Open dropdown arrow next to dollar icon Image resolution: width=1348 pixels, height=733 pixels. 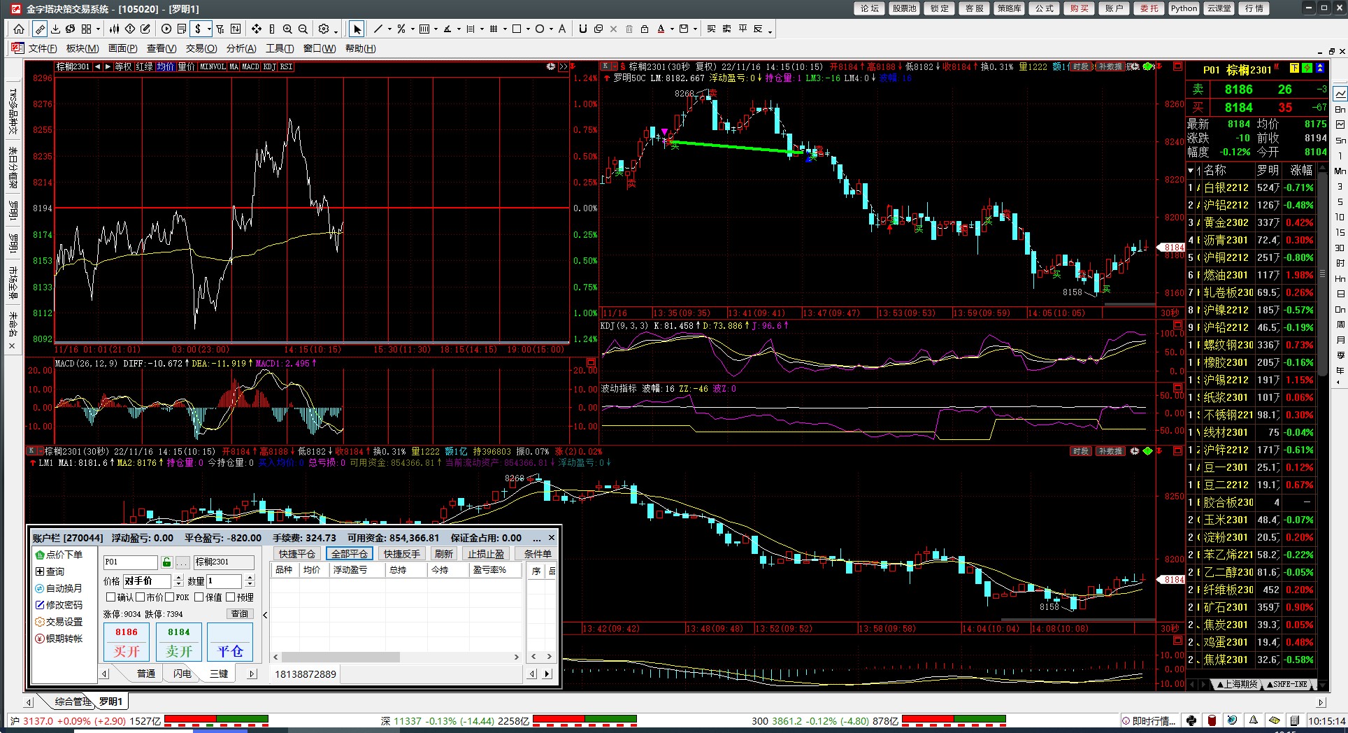208,29
